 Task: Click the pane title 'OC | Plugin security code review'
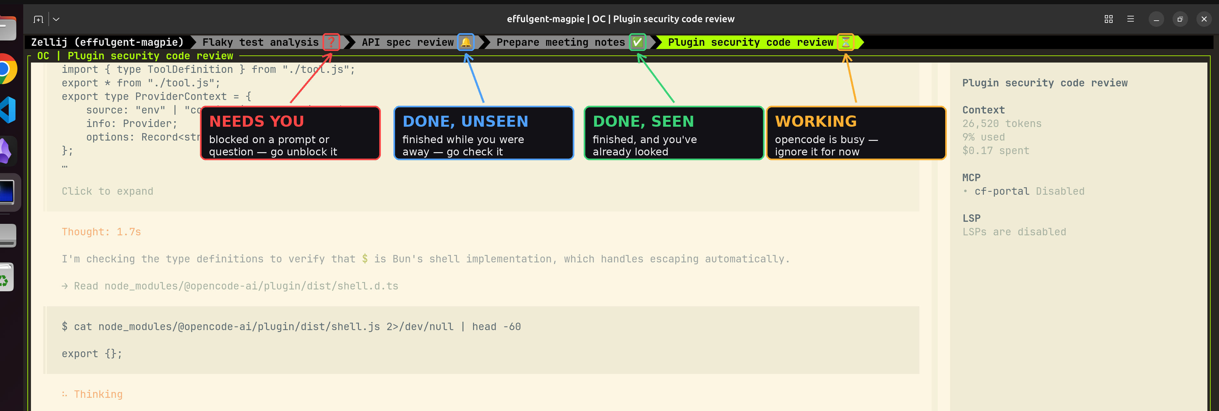click(x=135, y=56)
